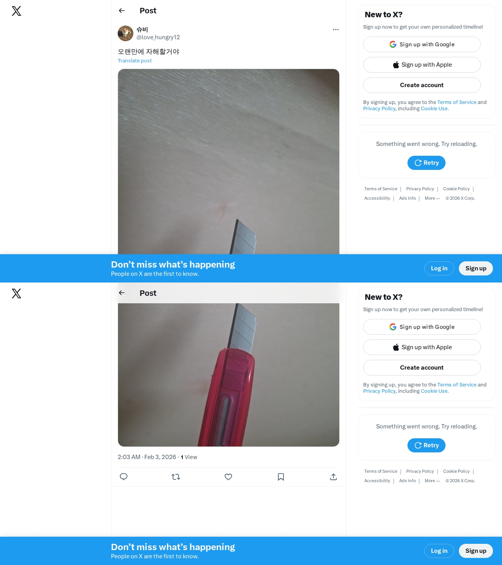The image size is (502, 565).
Task: Click the back arrow beside the topmost Post header
Action: (122, 11)
